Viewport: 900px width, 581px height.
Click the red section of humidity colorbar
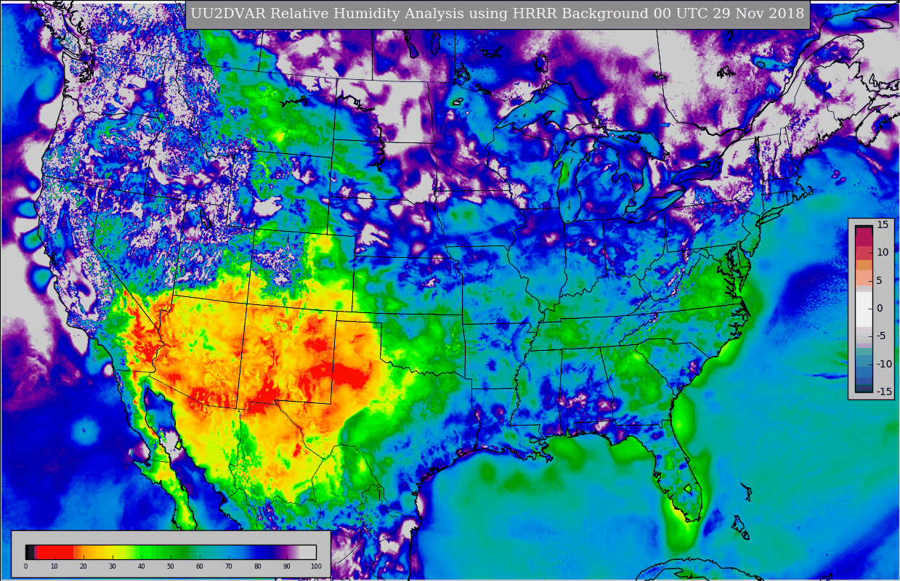point(54,552)
